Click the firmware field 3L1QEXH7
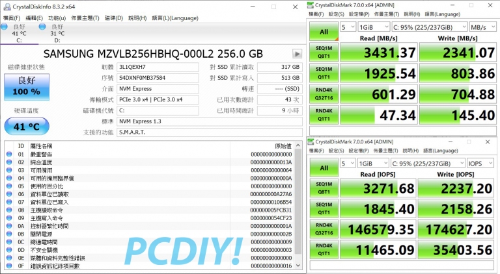The width and height of the screenshot is (500, 274). [158, 67]
